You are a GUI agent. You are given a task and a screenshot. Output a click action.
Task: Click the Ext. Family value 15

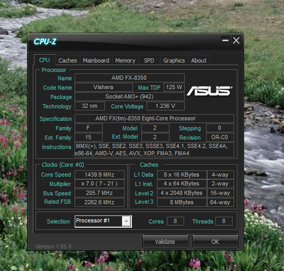point(89,137)
